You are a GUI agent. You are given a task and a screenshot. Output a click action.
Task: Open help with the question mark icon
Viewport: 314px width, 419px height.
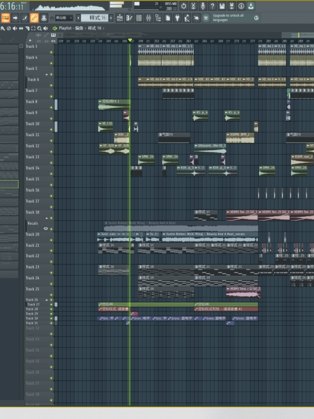pos(212,6)
